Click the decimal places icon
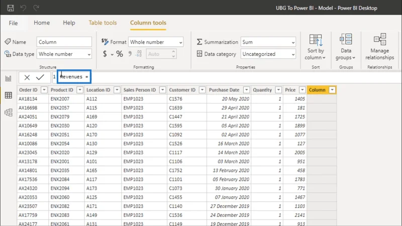Viewport: 402px width, 226px height. (x=139, y=54)
